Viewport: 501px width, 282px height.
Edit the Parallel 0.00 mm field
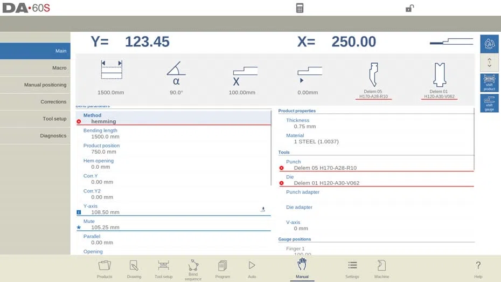point(173,239)
